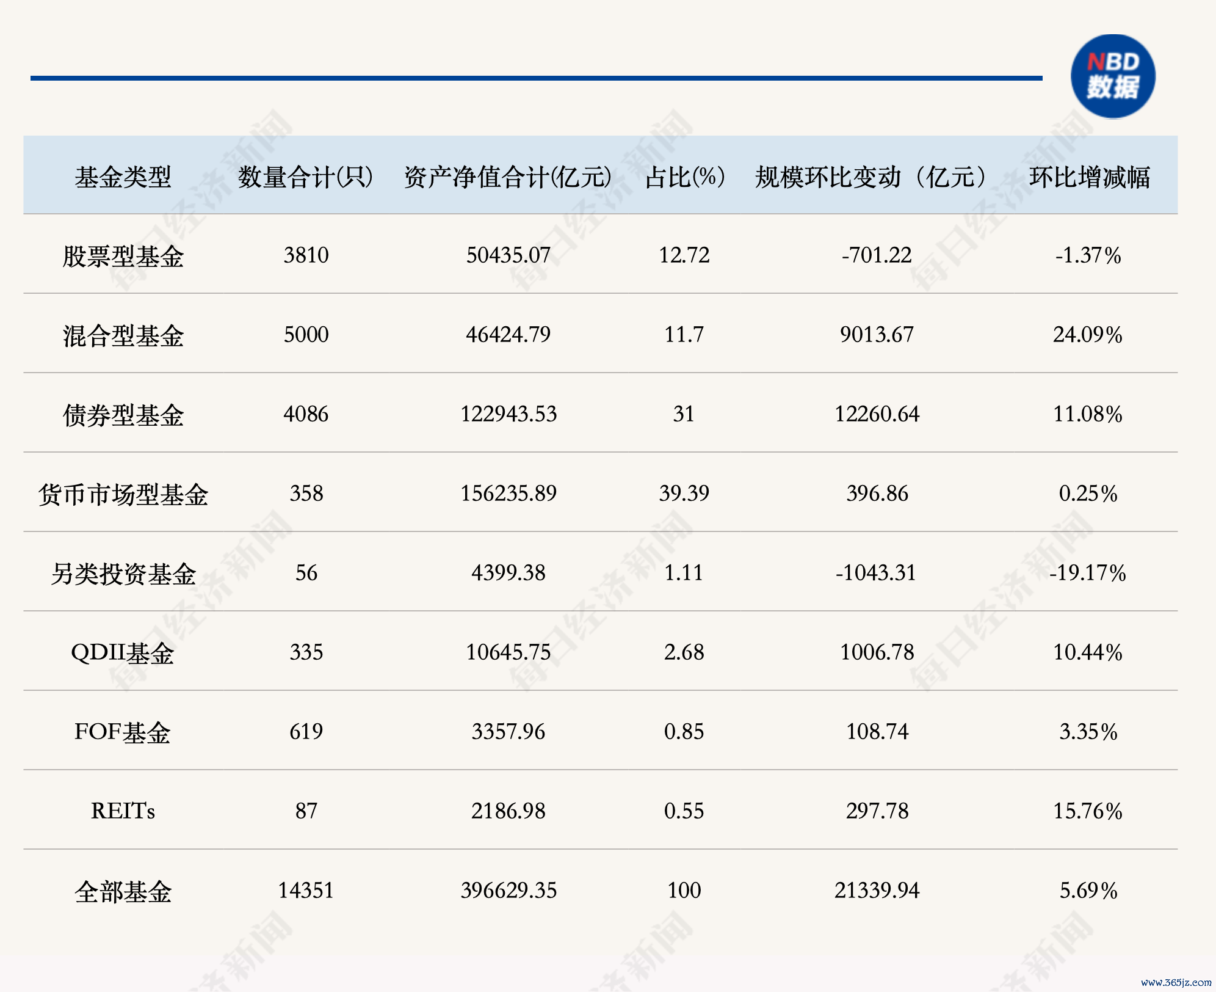Select the 基金类型 column header
The image size is (1216, 992).
pos(123,177)
